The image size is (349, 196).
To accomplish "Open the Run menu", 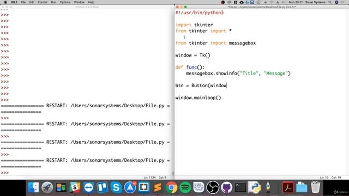I will 53,2.
